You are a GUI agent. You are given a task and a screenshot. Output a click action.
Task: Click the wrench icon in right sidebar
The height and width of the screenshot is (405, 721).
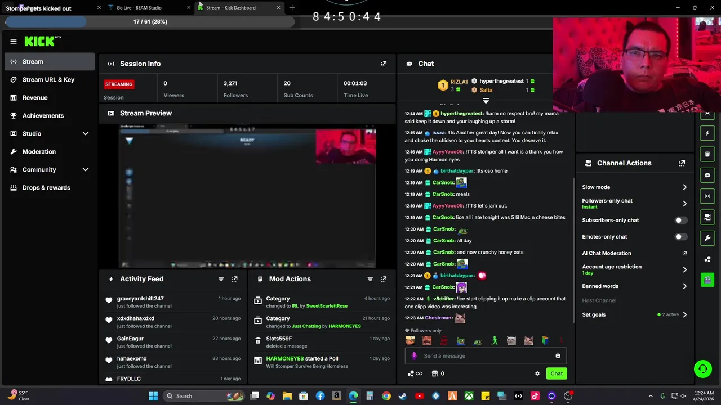click(x=707, y=238)
